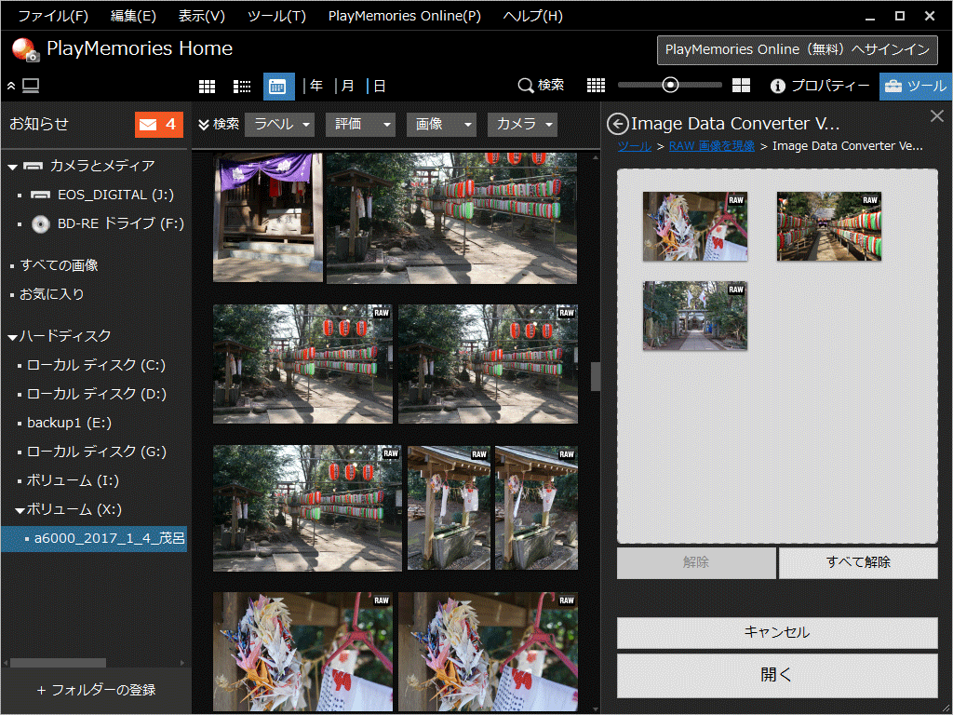
Task: Select the すべての画像 item
Action: [59, 265]
